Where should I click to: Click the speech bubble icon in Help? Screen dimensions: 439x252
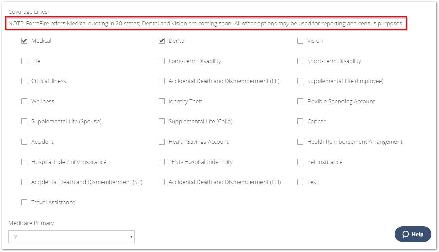click(406, 234)
